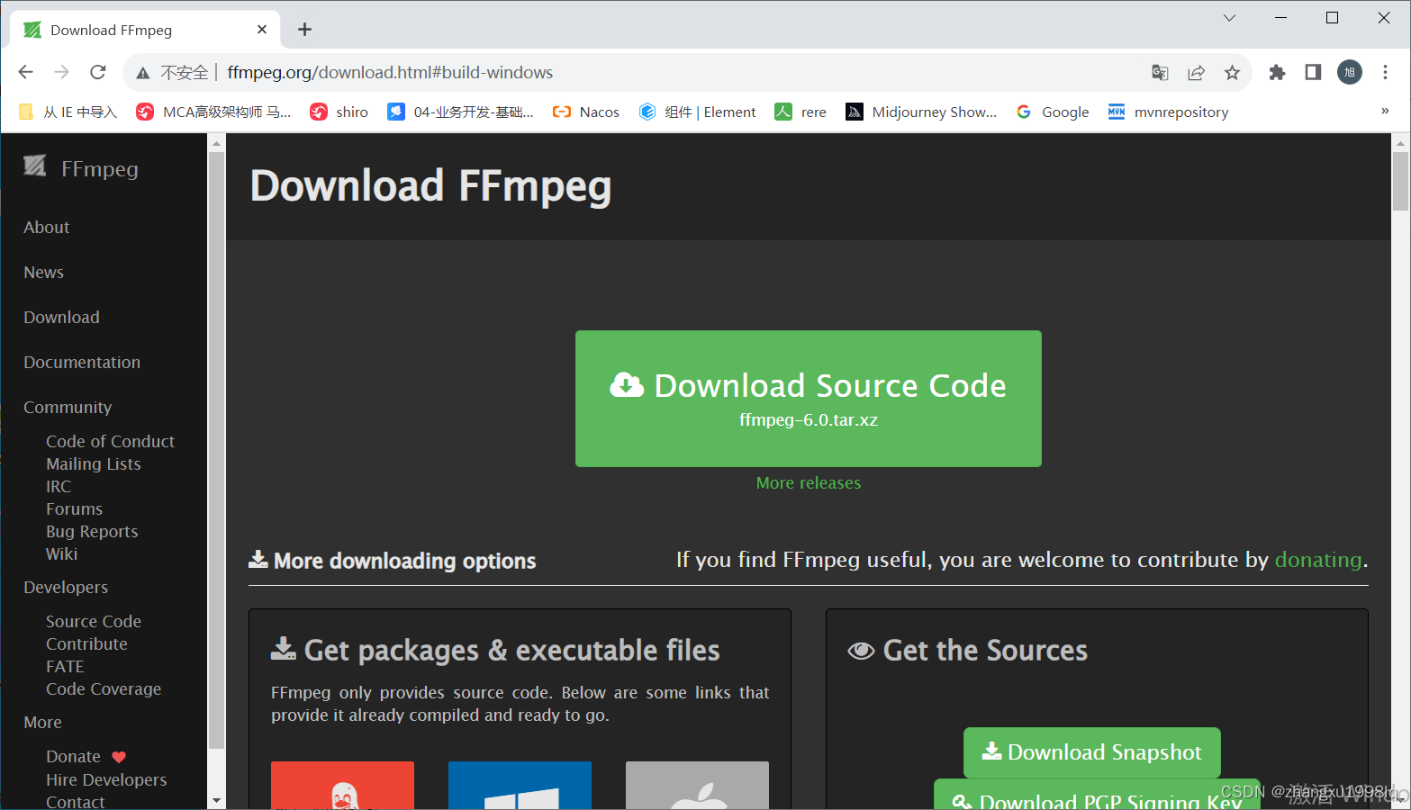The image size is (1411, 810).
Task: Open the Wiki sidebar link
Action: (62, 554)
